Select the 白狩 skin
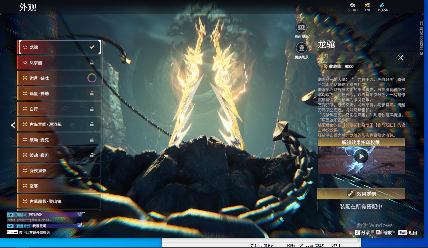 point(59,109)
